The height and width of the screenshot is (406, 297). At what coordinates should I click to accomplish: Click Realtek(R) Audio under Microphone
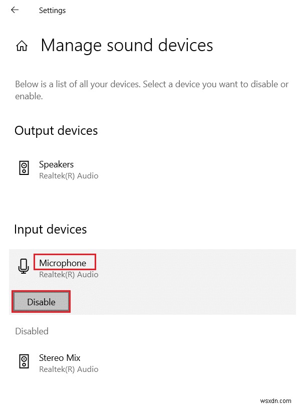click(x=69, y=274)
